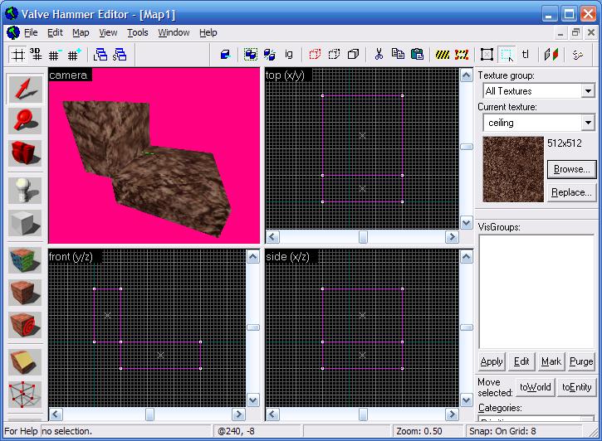The height and width of the screenshot is (441, 602).
Task: Select the Vertex manipulation tool
Action: pyautogui.click(x=25, y=395)
